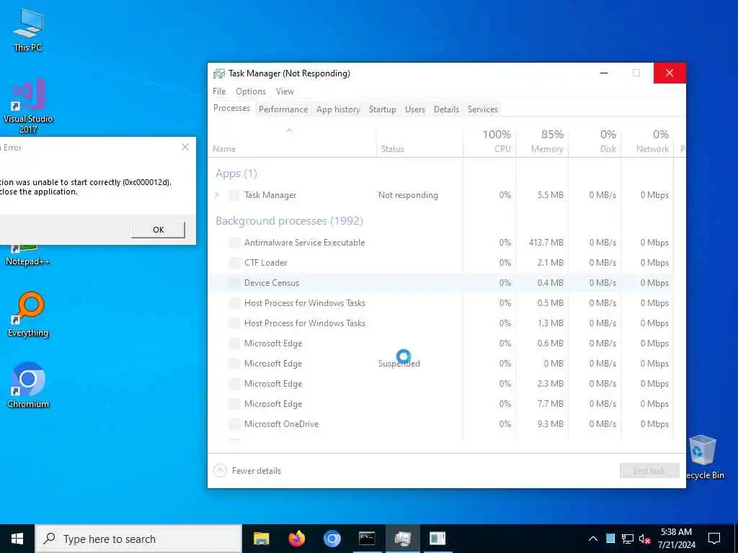Screen dimensions: 738x553
Task: Open the File menu in Task Manager
Action: pos(219,91)
